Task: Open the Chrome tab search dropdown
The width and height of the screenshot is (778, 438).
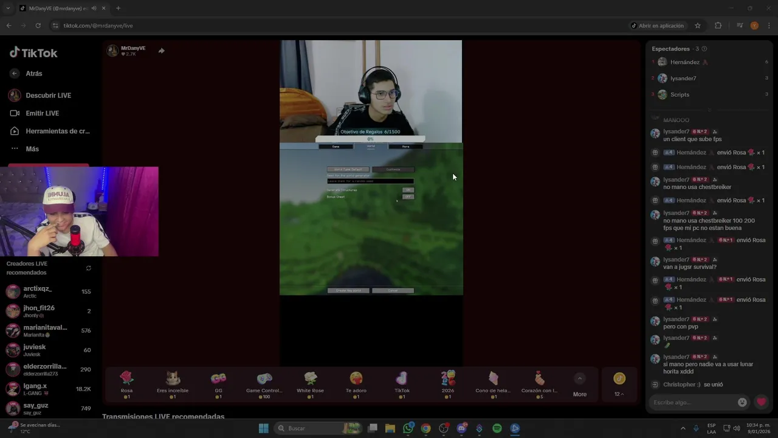Action: (x=8, y=8)
